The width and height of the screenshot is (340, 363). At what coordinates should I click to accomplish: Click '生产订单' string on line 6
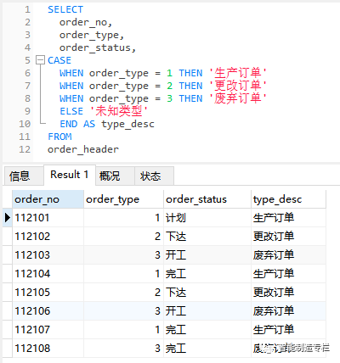[238, 73]
